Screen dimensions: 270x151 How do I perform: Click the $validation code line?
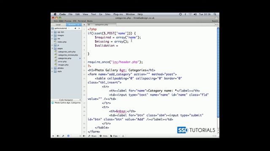(106, 46)
